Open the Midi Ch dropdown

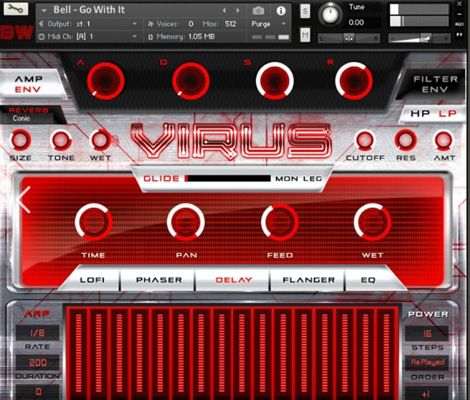tap(89, 36)
